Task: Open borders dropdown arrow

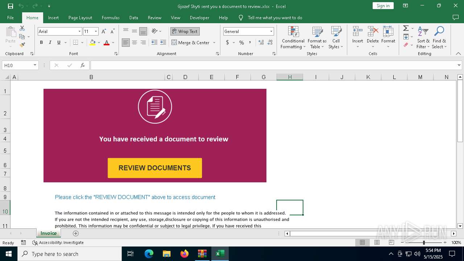Action: click(82, 42)
